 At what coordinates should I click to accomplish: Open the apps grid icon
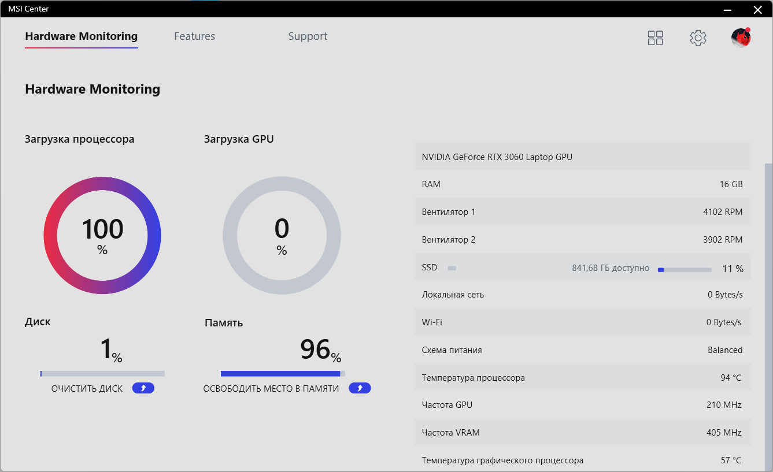point(655,38)
